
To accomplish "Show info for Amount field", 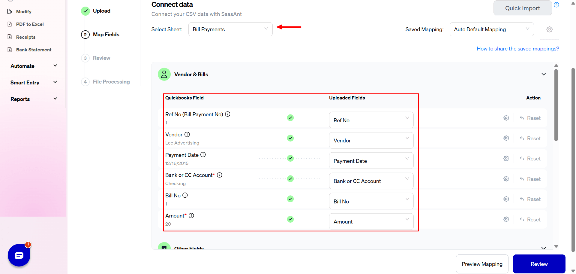I will (191, 215).
